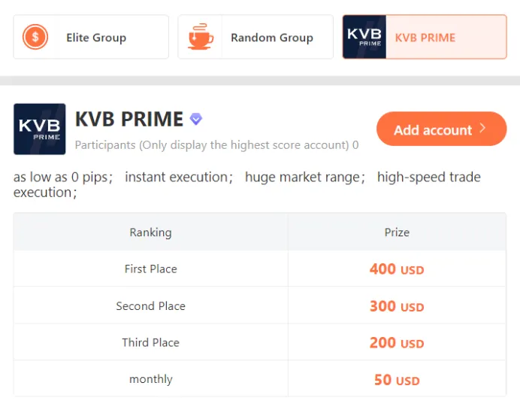Click the Ranking column header
The image size is (520, 407).
[150, 232]
